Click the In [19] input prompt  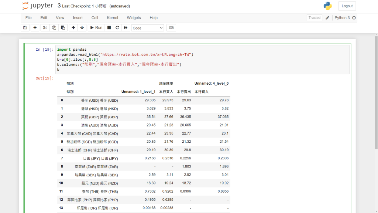(x=45, y=50)
